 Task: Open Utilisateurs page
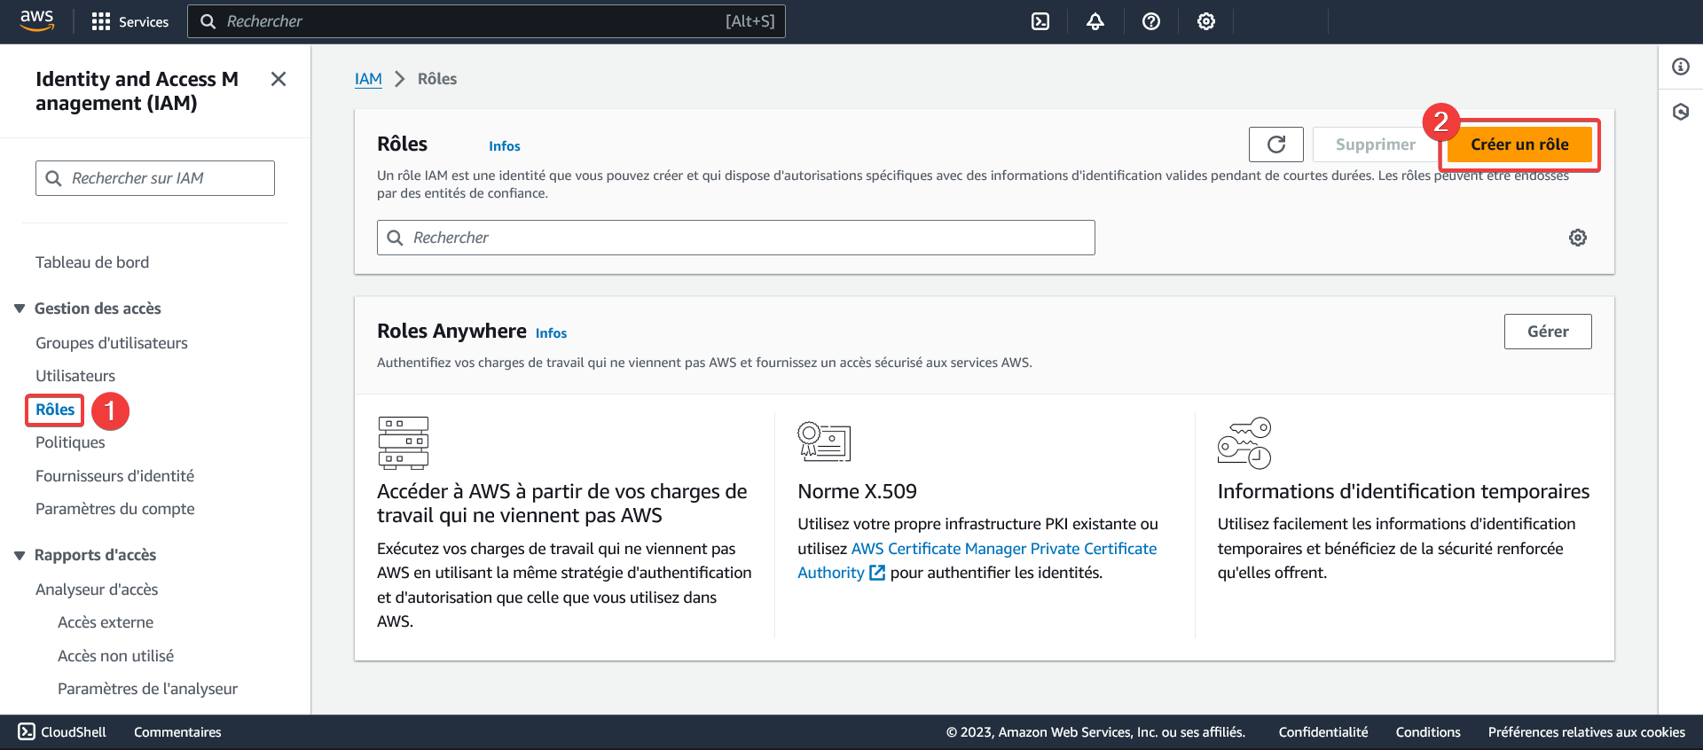click(x=75, y=376)
